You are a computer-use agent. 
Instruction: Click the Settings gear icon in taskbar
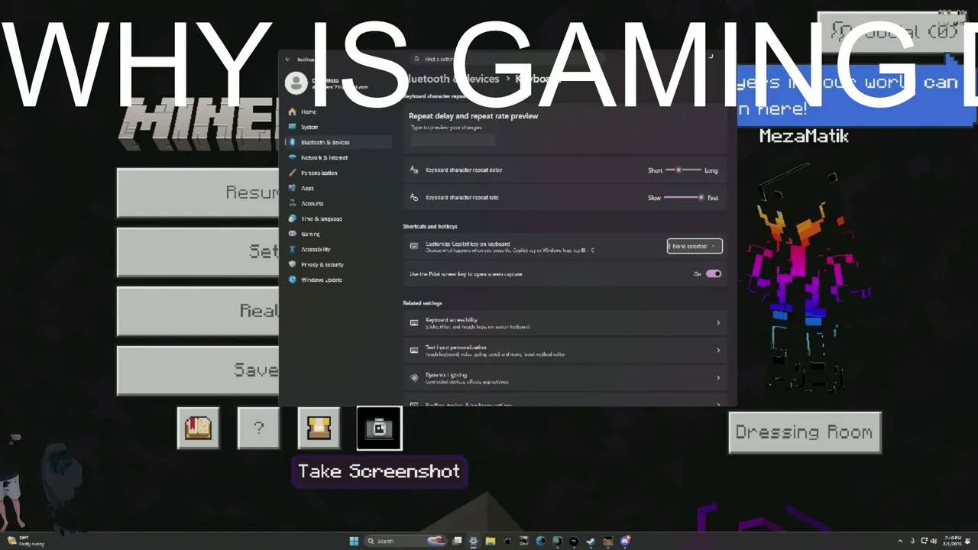[473, 541]
